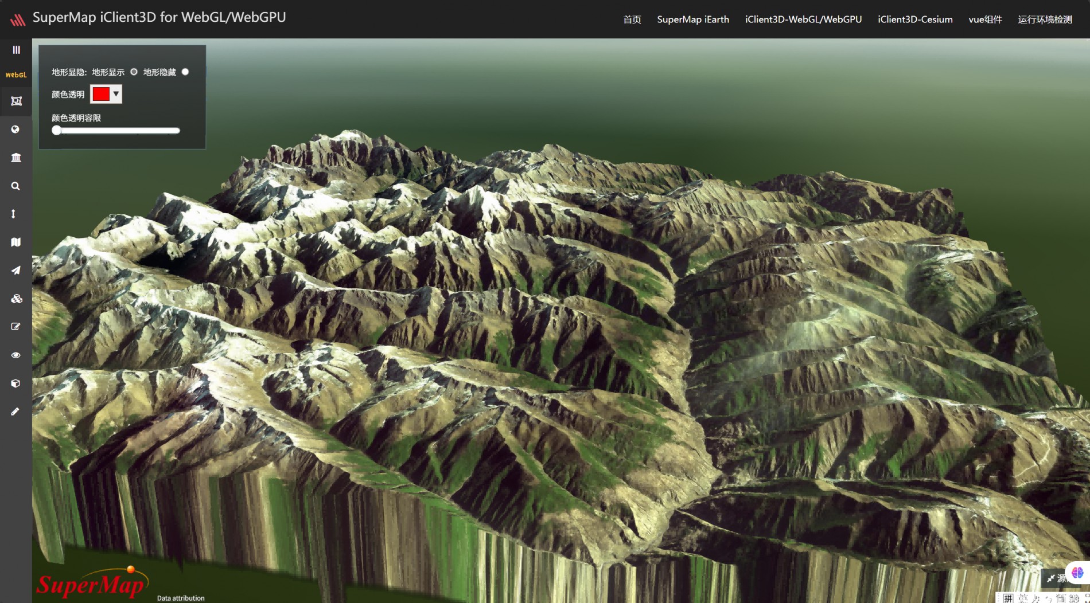Open the stacked cubes icon in sidebar
Image resolution: width=1090 pixels, height=603 pixels.
[x=16, y=299]
